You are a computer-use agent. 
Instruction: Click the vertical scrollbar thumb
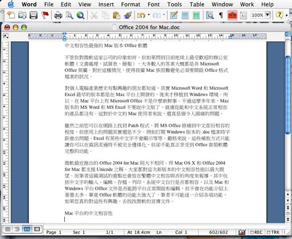click(288, 95)
